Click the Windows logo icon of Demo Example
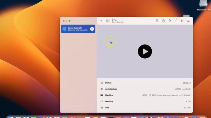The height and width of the screenshot is (118, 211). coord(65,29)
